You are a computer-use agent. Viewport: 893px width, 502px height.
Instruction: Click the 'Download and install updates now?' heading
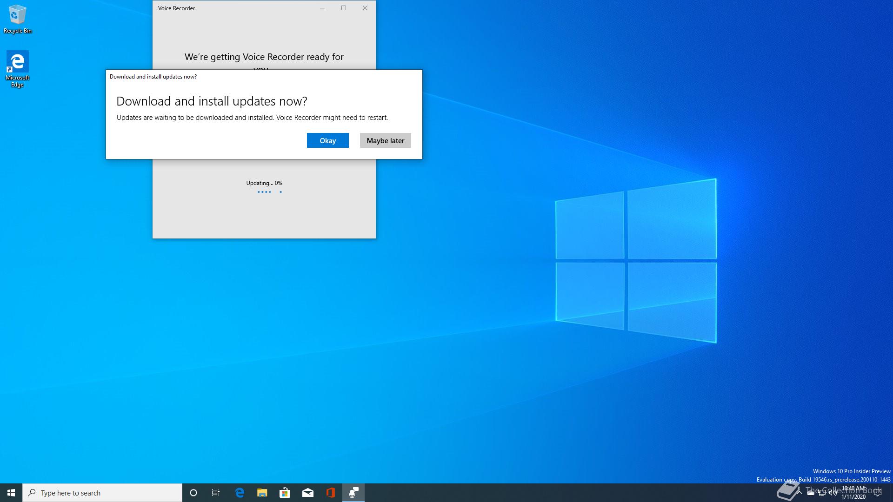point(212,101)
